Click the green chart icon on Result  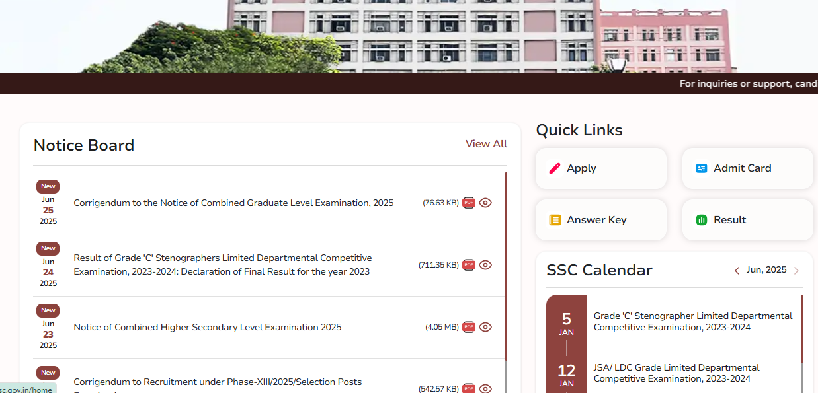(x=702, y=220)
